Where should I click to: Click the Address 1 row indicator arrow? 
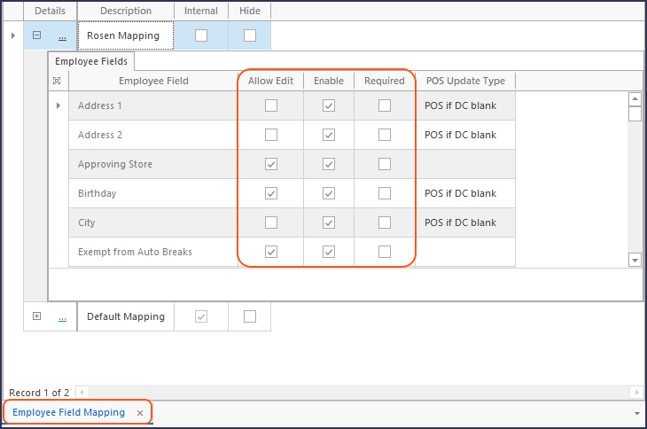(58, 105)
